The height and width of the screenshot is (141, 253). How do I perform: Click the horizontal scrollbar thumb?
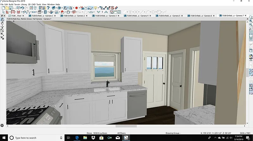[x=126, y=126]
